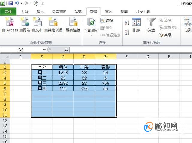
Task: Switch to the 公式 (Formulas) tab
Action: pos(78,11)
